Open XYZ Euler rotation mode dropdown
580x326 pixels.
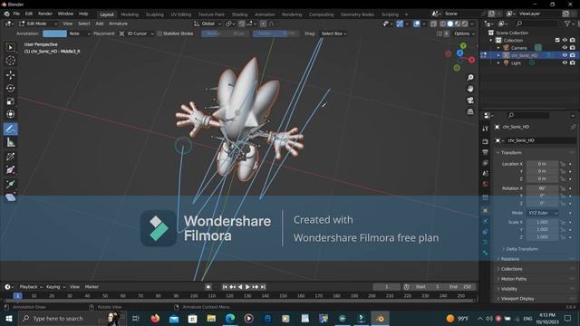(x=542, y=213)
